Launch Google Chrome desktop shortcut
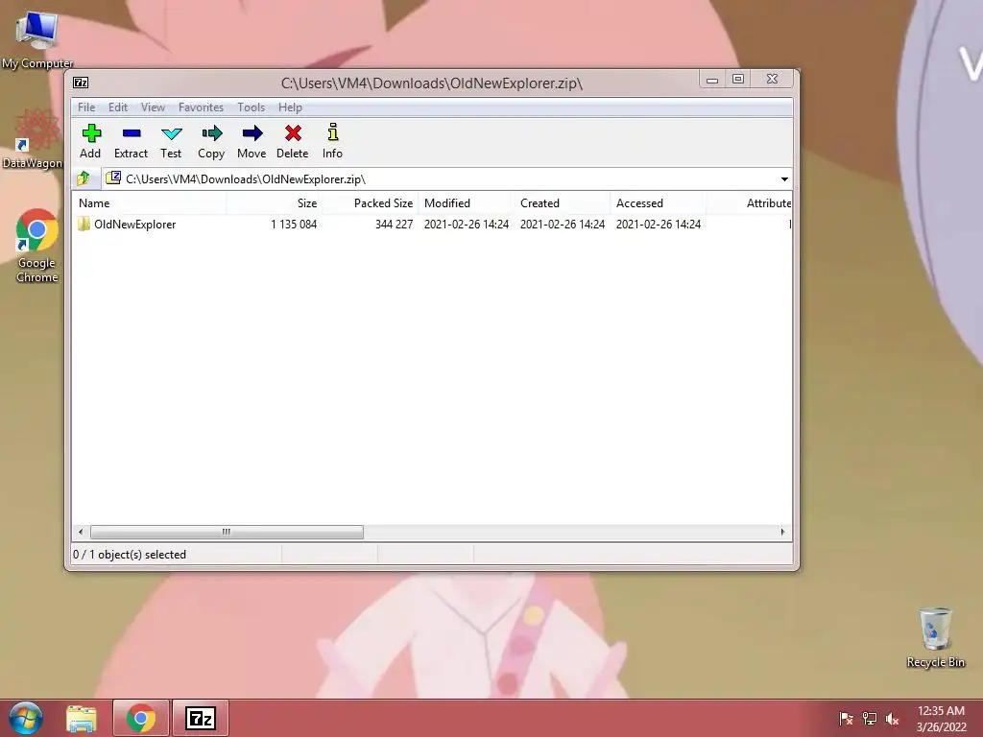 point(37,246)
